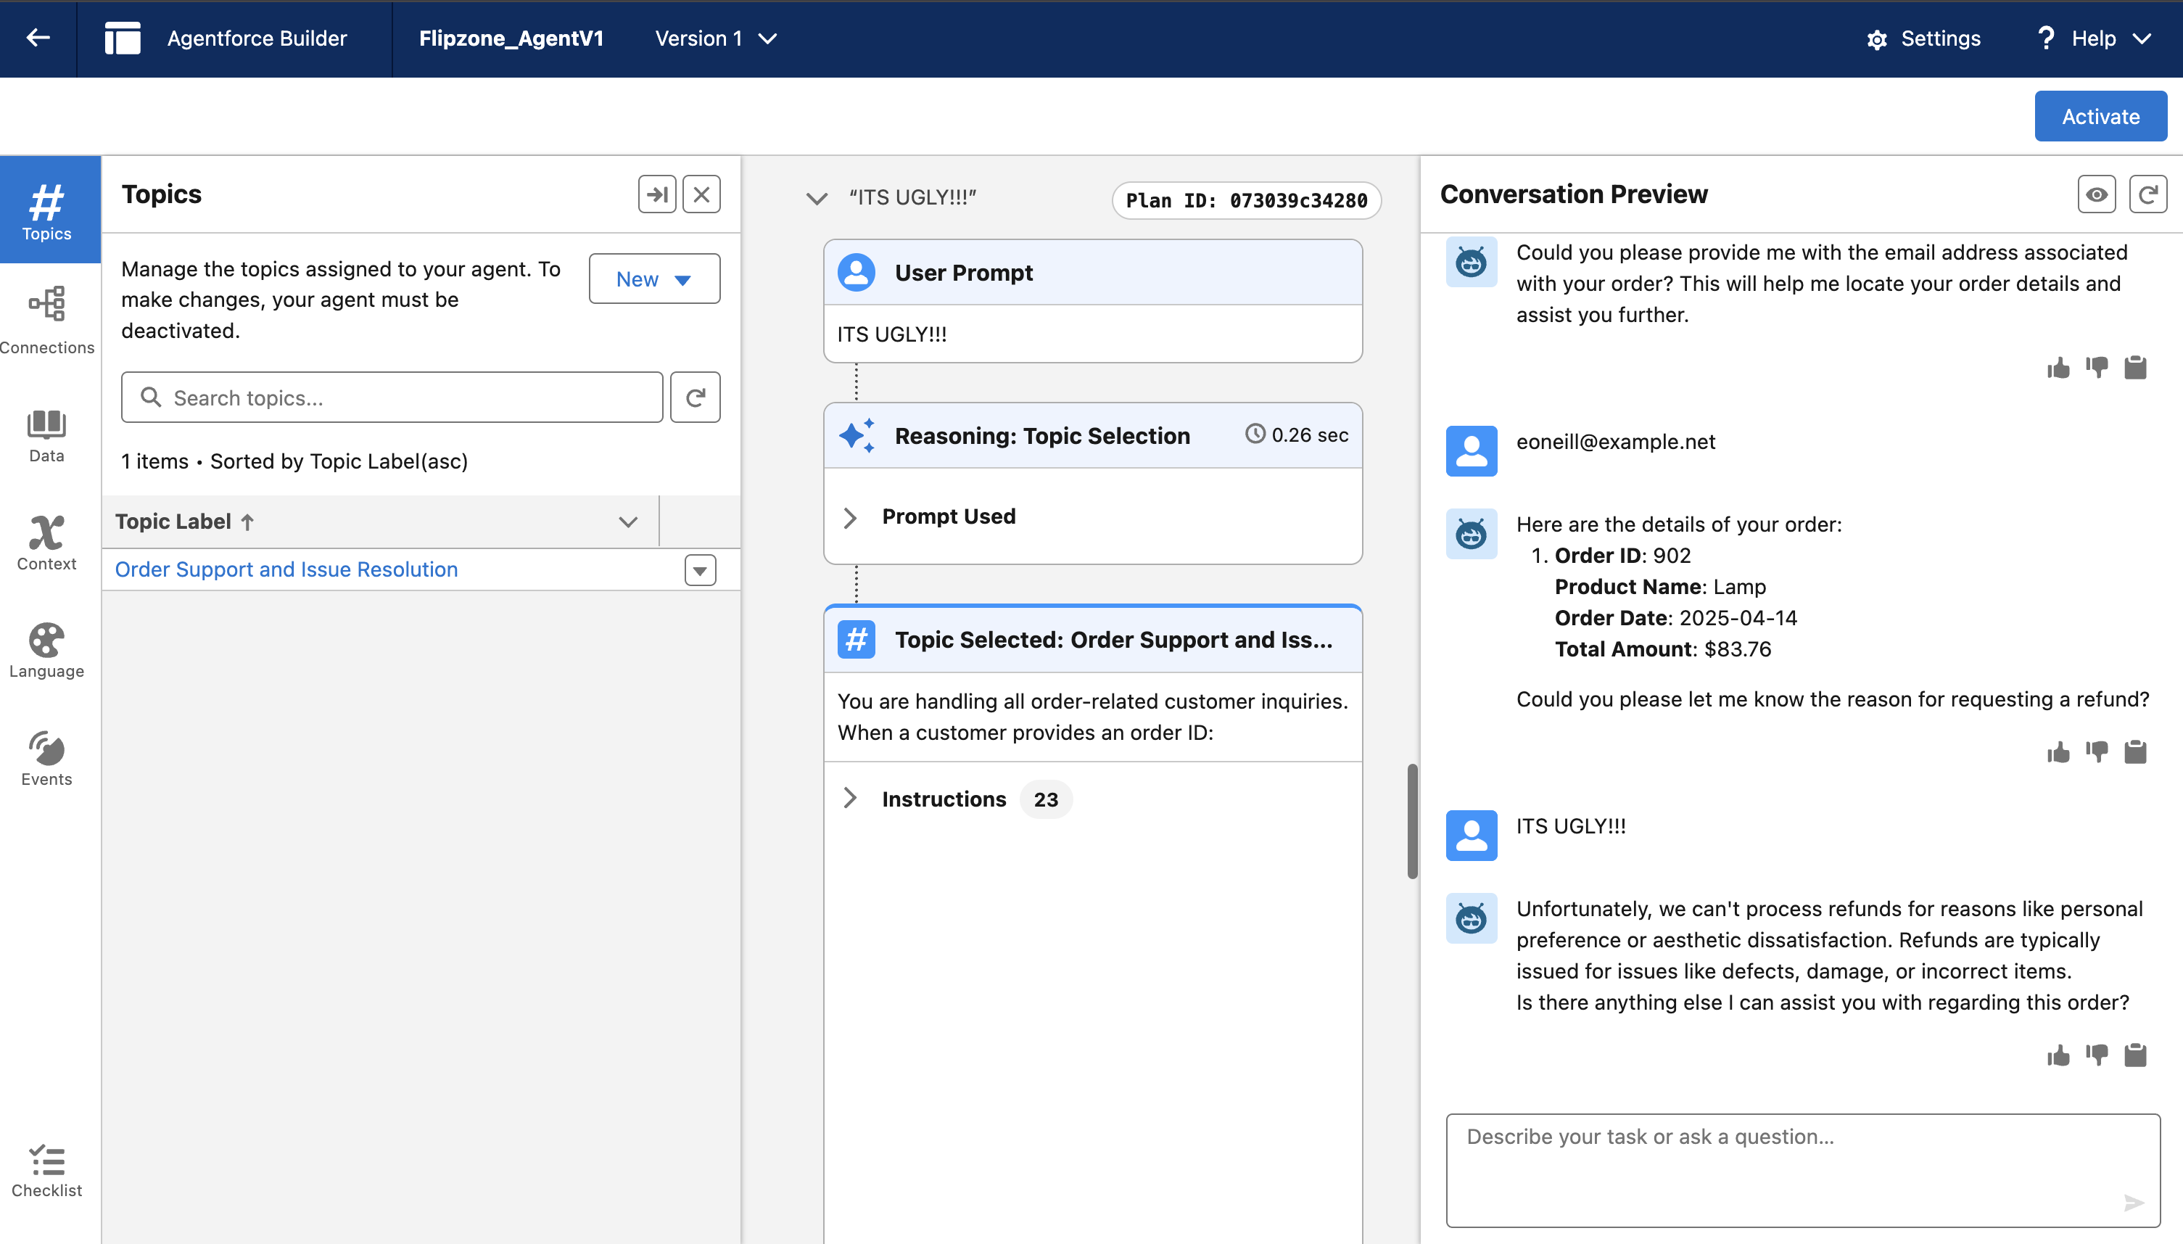The image size is (2183, 1244).
Task: Open the Version 1 dropdown
Action: coord(716,38)
